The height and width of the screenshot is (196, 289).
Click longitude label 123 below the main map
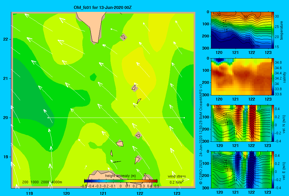coord(177,193)
